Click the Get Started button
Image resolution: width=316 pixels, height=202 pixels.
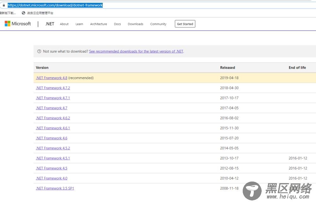[185, 24]
